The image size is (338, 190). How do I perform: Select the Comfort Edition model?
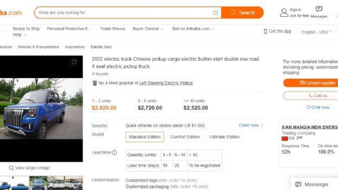tap(185, 137)
